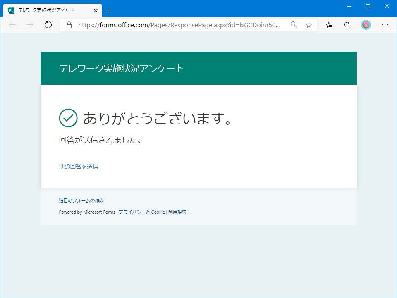
Task: Click Powered by Microsoft Forms text
Action: pos(87,212)
